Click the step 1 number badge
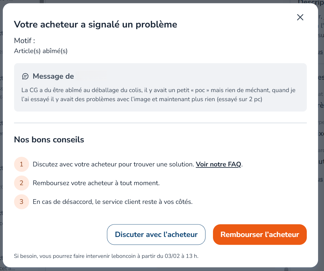Screen dimensions: 324x271 [x=22, y=164]
